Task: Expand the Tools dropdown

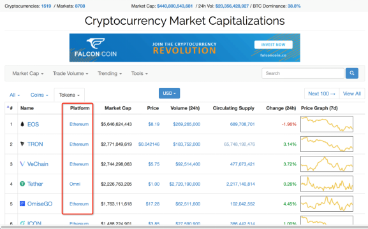Action: tap(140, 74)
